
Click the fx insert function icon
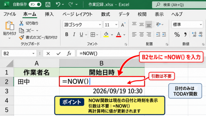click(69, 53)
